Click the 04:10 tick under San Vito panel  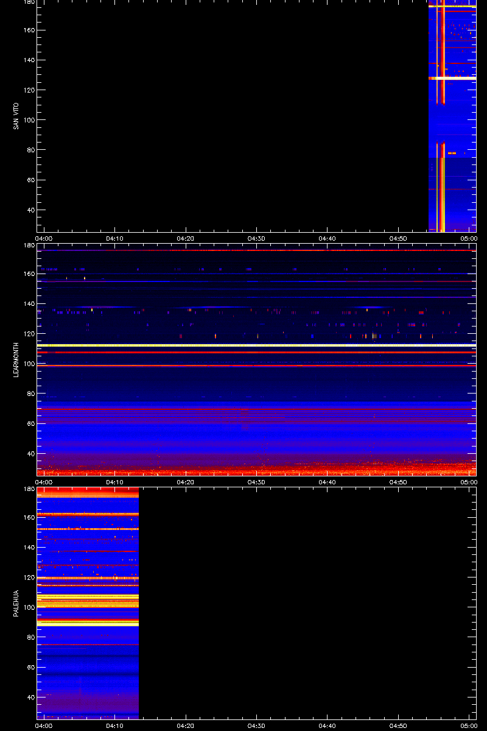[x=115, y=238]
